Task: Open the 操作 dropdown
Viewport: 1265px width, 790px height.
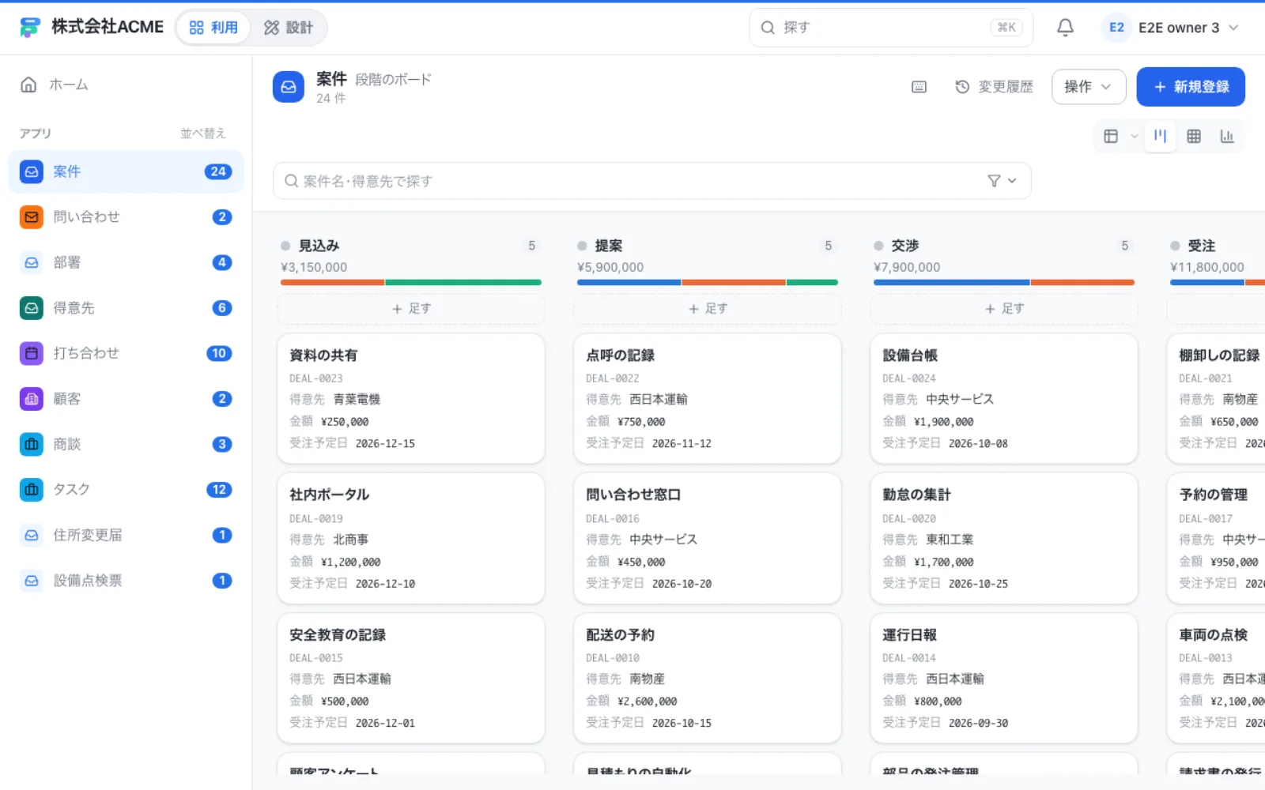Action: click(x=1088, y=87)
